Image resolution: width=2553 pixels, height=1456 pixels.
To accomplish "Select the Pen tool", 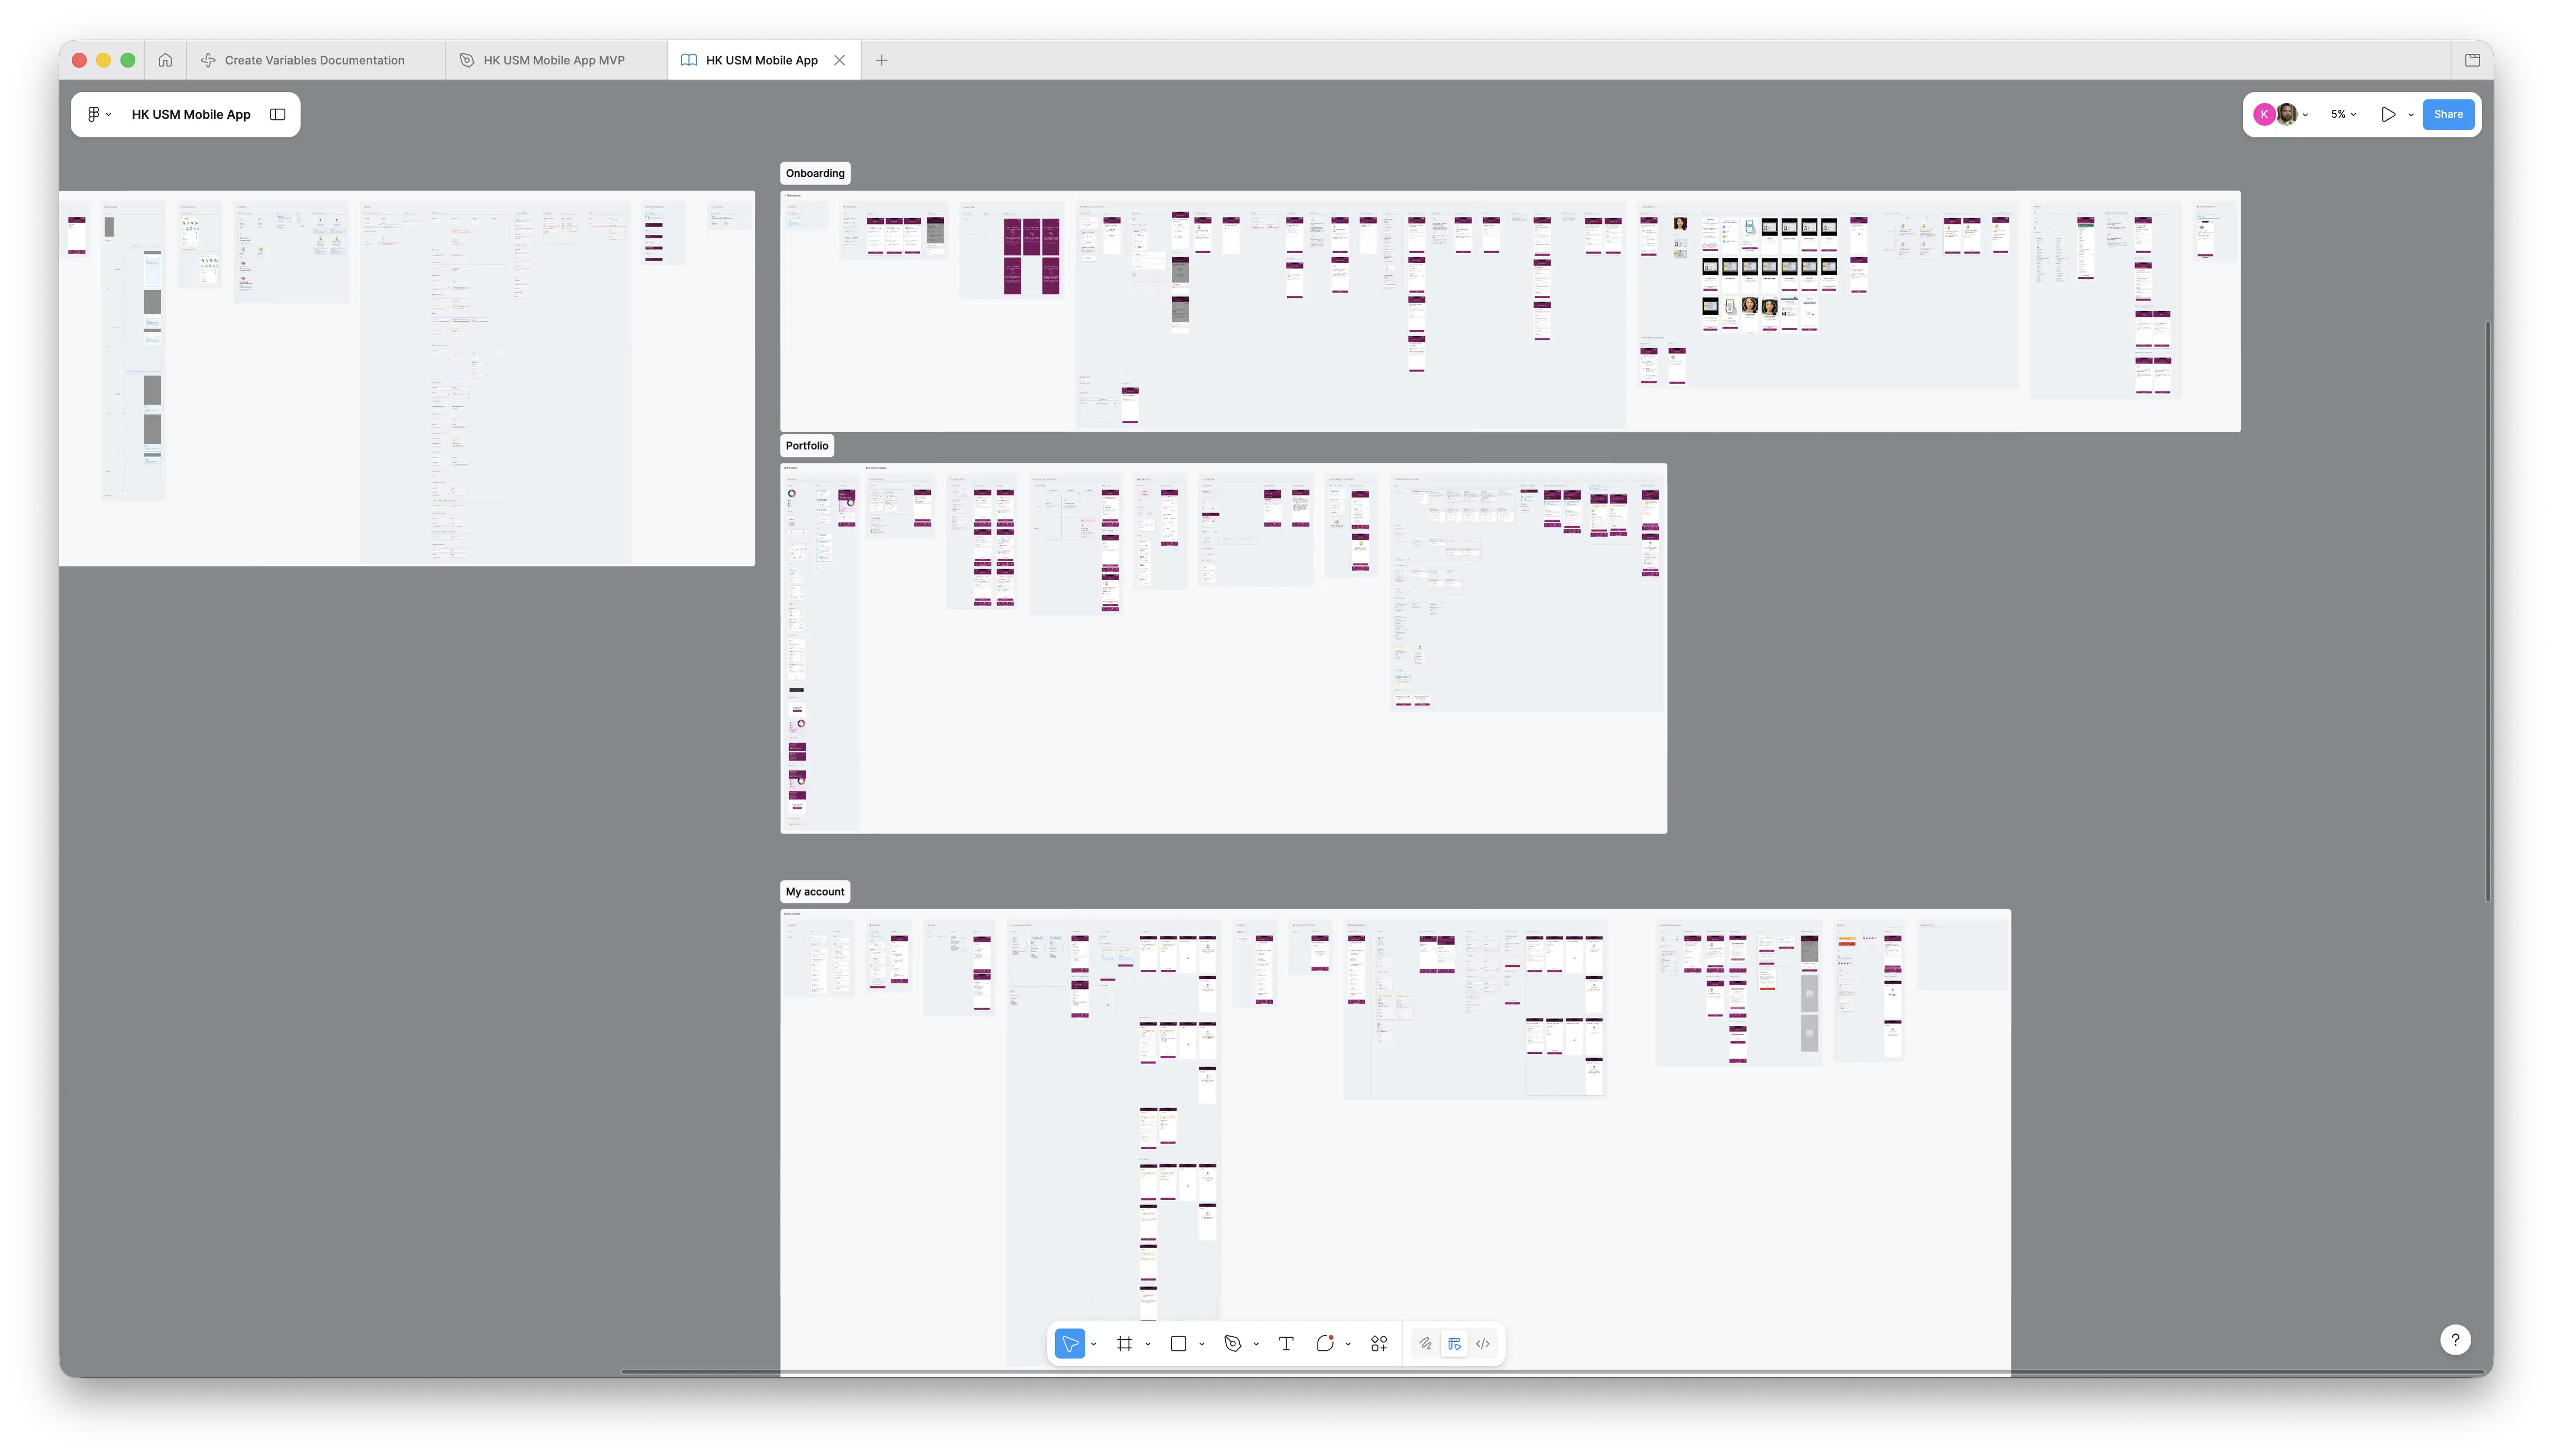I will (x=1232, y=1344).
